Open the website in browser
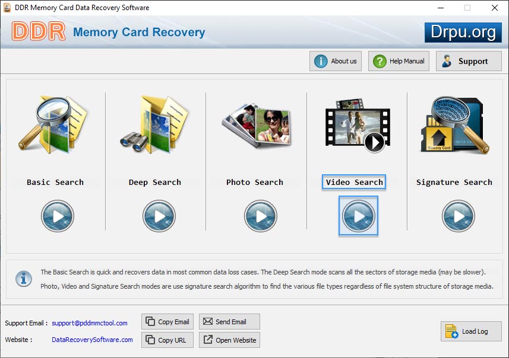Viewport: 509px width, 358px height. click(x=229, y=340)
